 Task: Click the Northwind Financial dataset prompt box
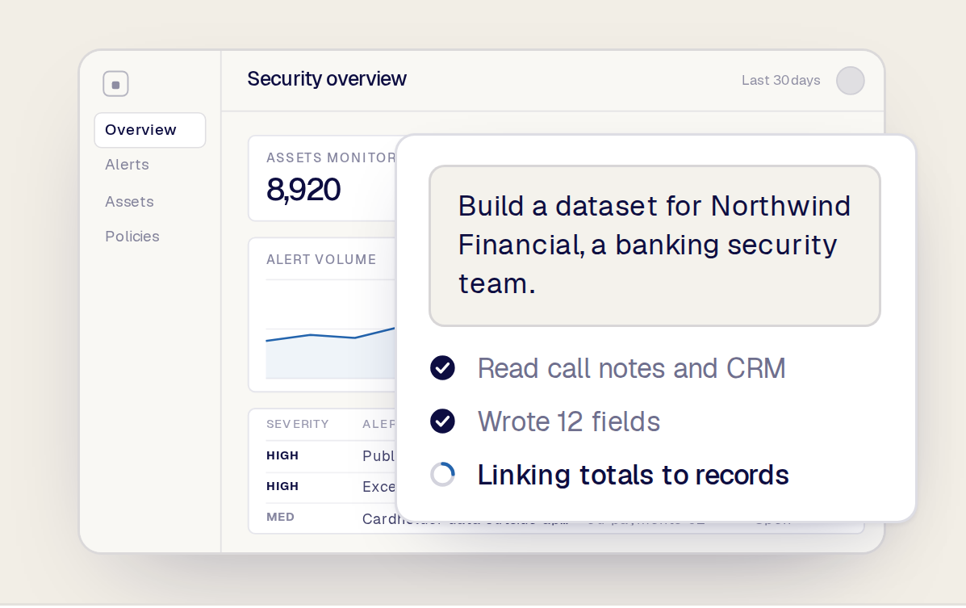click(x=654, y=245)
